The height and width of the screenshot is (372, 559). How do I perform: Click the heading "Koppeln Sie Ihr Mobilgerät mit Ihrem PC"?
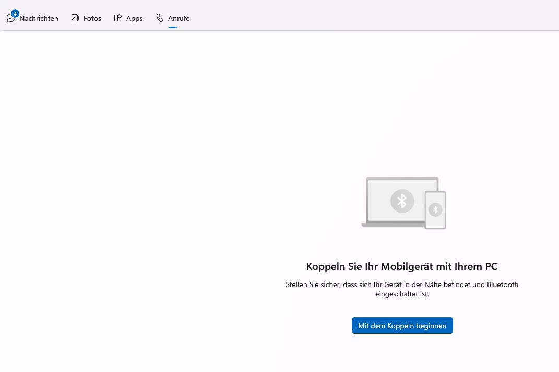pos(402,266)
